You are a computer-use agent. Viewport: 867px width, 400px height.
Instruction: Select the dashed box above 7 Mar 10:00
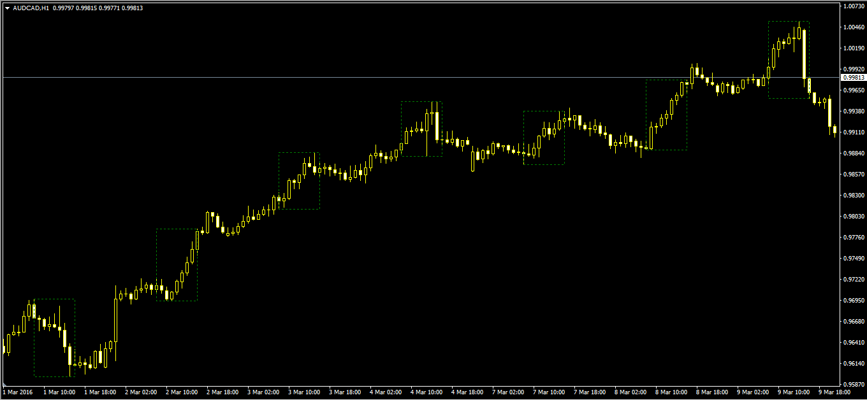(544, 138)
